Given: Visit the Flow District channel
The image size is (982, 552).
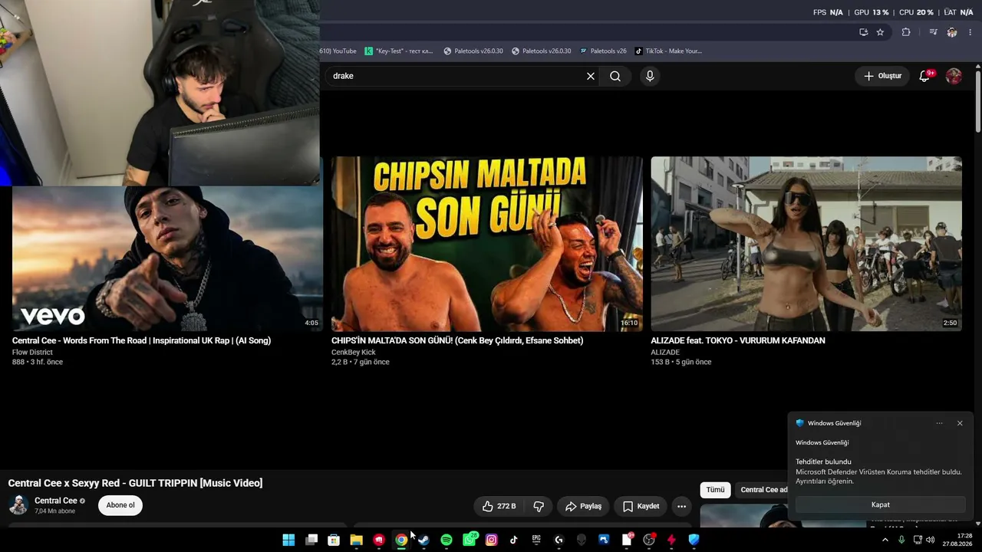Looking at the screenshot, I should tap(32, 353).
